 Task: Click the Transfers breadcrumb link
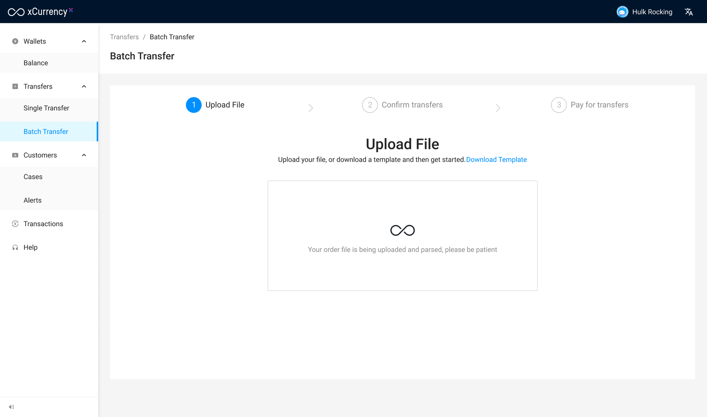[124, 37]
